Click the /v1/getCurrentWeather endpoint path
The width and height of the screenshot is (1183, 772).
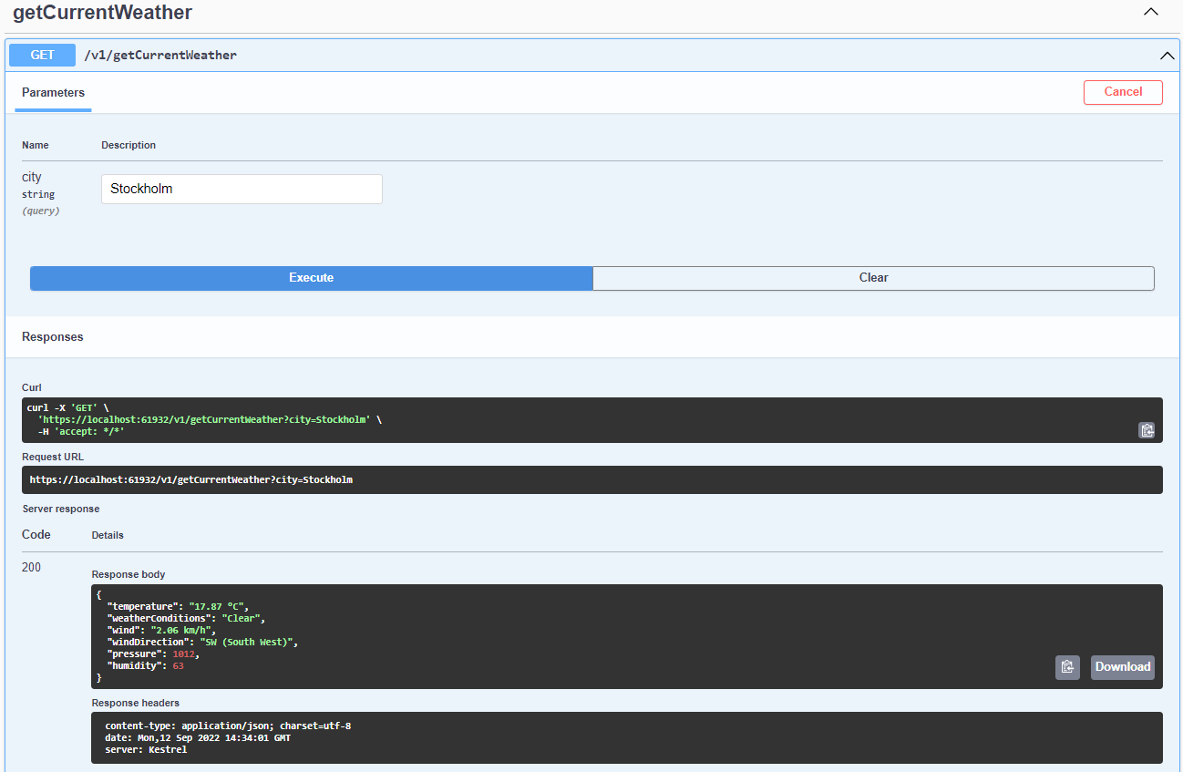[159, 55]
